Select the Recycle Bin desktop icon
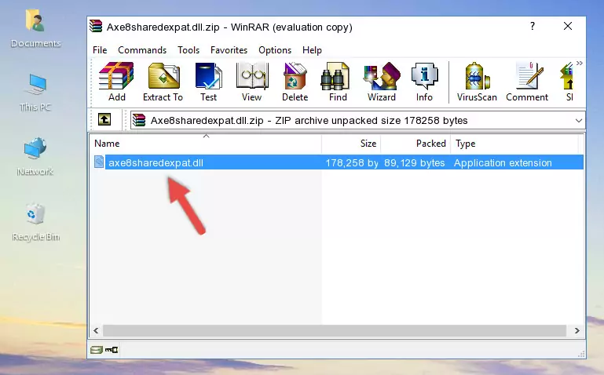604x375 pixels. pyautogui.click(x=35, y=221)
